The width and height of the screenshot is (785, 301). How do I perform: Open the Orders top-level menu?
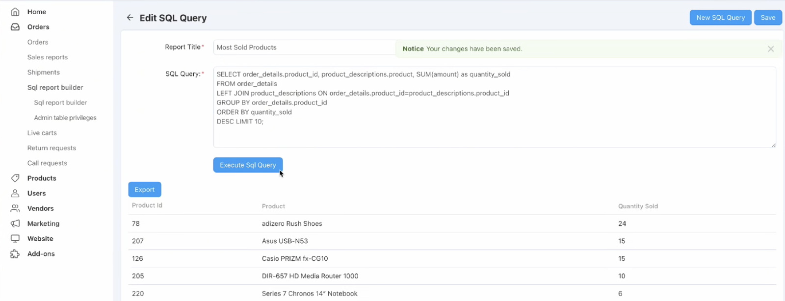[x=38, y=27]
